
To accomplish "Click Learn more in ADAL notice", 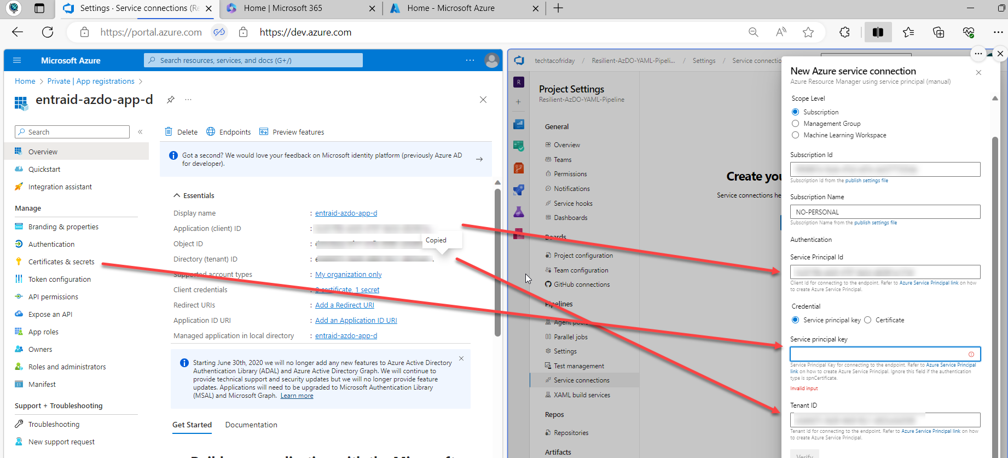I will coord(297,396).
